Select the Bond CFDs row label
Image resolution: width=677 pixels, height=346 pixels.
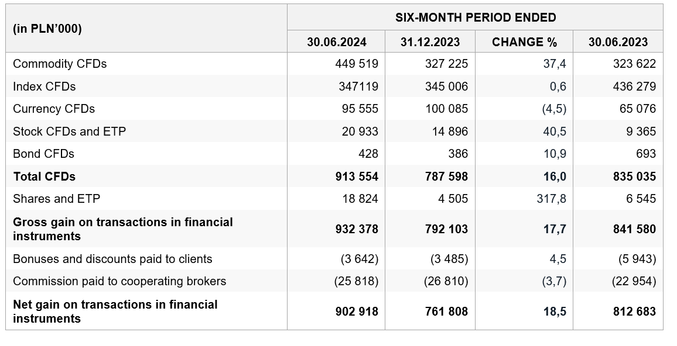tap(43, 154)
